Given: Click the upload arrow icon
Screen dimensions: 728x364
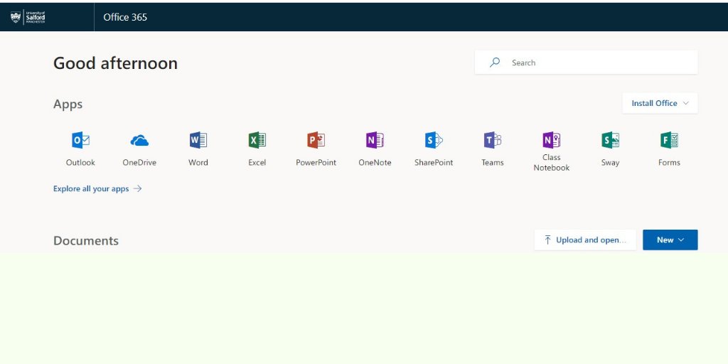Looking at the screenshot, I should tap(547, 240).
